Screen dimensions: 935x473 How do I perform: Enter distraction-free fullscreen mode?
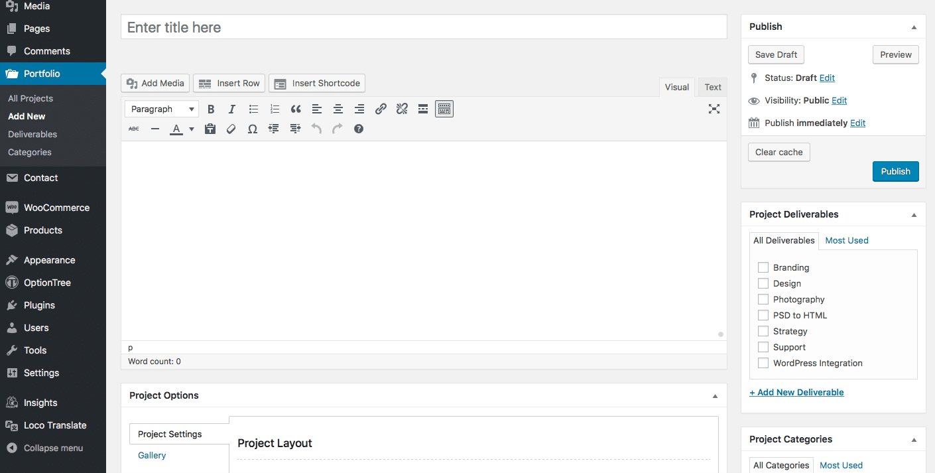(x=714, y=109)
